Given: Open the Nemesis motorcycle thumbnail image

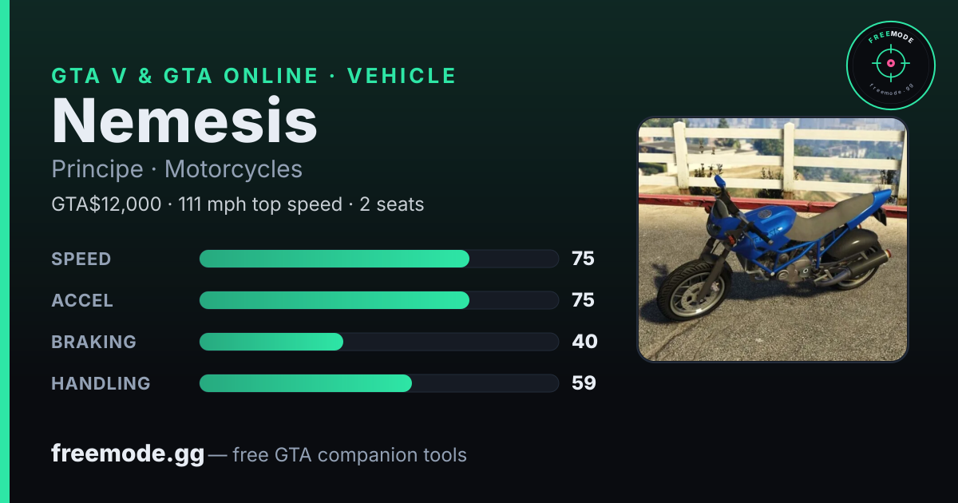Looking at the screenshot, I should (773, 240).
